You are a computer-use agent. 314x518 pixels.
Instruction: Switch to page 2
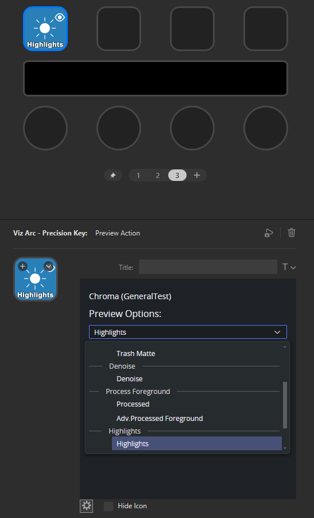157,175
